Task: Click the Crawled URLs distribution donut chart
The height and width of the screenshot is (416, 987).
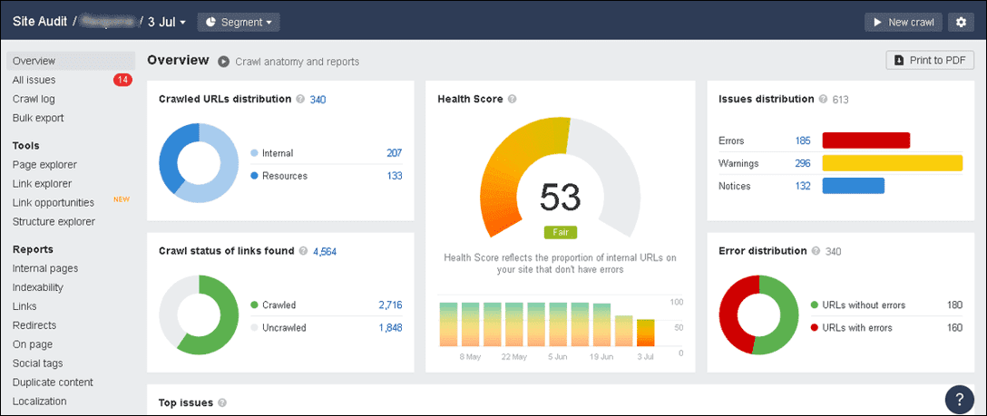Action: (199, 163)
